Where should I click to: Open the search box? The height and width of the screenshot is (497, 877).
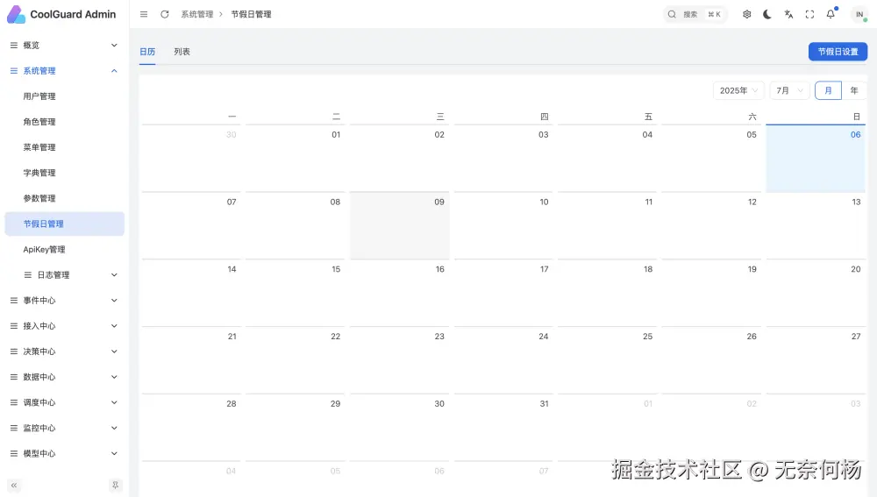click(x=695, y=15)
